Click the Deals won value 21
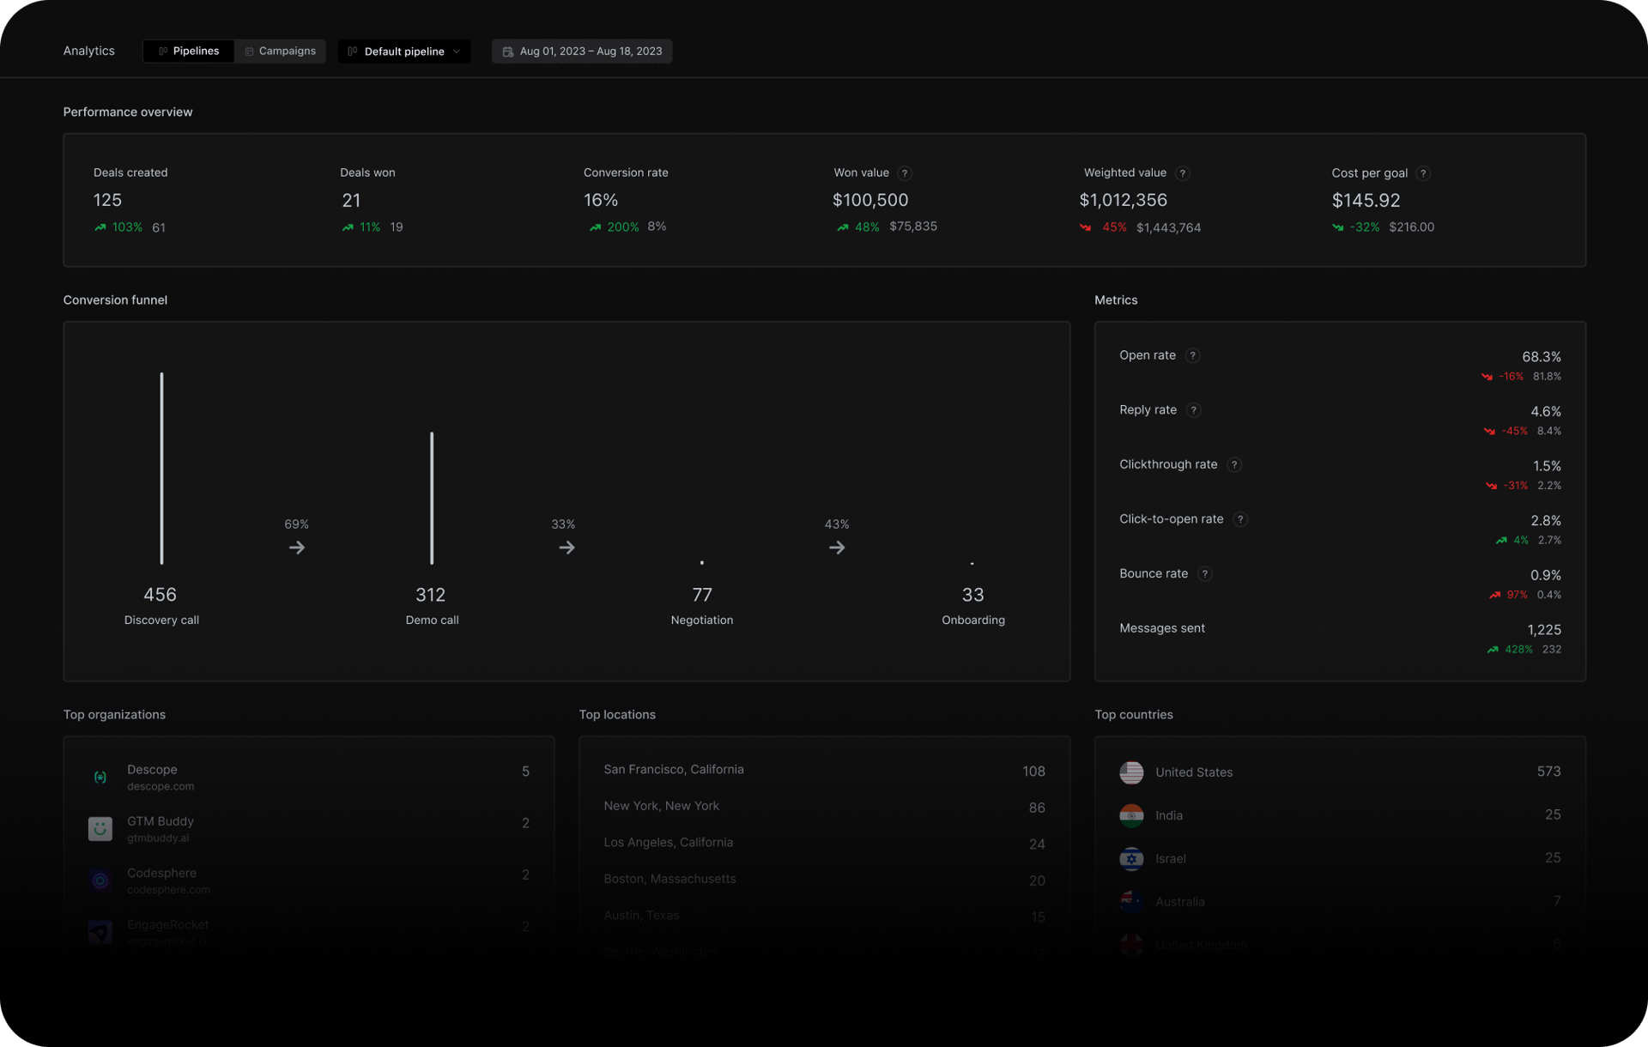Viewport: 1648px width, 1047px height. coord(351,200)
